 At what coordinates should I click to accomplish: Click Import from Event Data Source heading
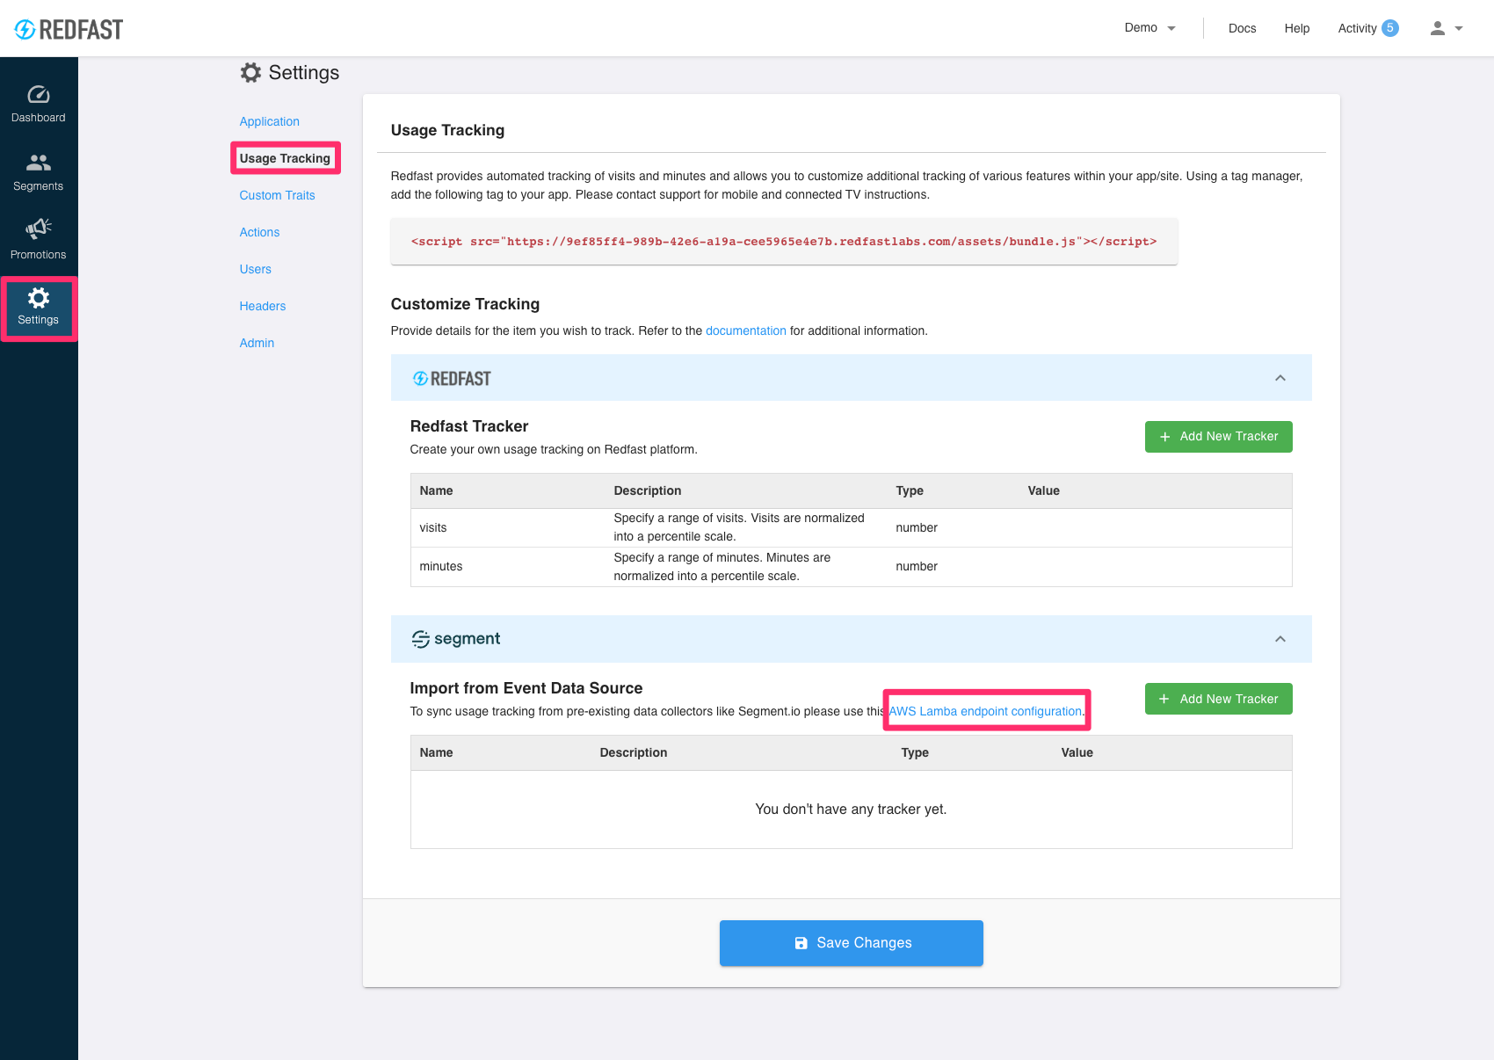pyautogui.click(x=526, y=688)
